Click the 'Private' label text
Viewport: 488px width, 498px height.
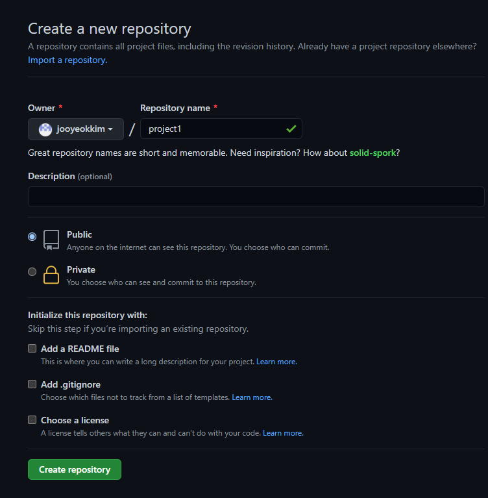point(81,269)
